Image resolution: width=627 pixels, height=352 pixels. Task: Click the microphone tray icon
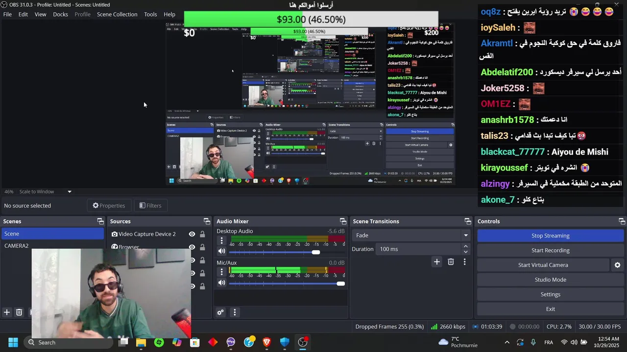(x=533, y=342)
